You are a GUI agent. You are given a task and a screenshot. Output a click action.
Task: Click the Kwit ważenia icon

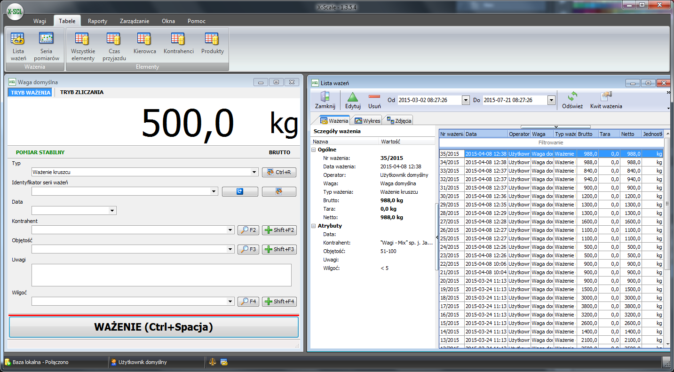pyautogui.click(x=606, y=100)
